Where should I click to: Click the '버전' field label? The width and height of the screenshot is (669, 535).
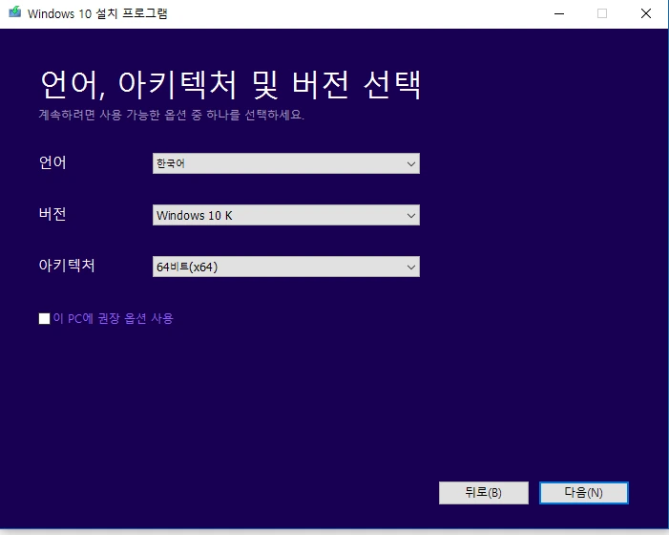52,213
